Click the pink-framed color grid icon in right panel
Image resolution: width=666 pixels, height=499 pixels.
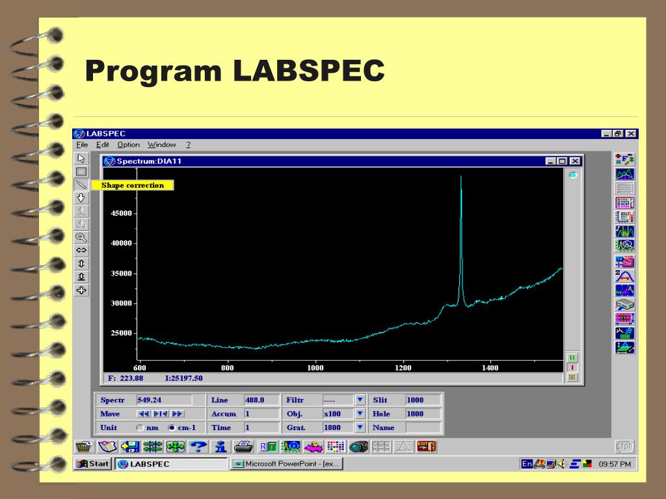click(624, 203)
